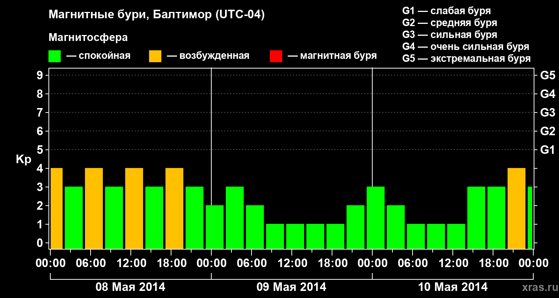The width and height of the screenshot is (559, 298).
Task: Click the green bar over 12:00 on 09 Мая
Action: coord(295,237)
